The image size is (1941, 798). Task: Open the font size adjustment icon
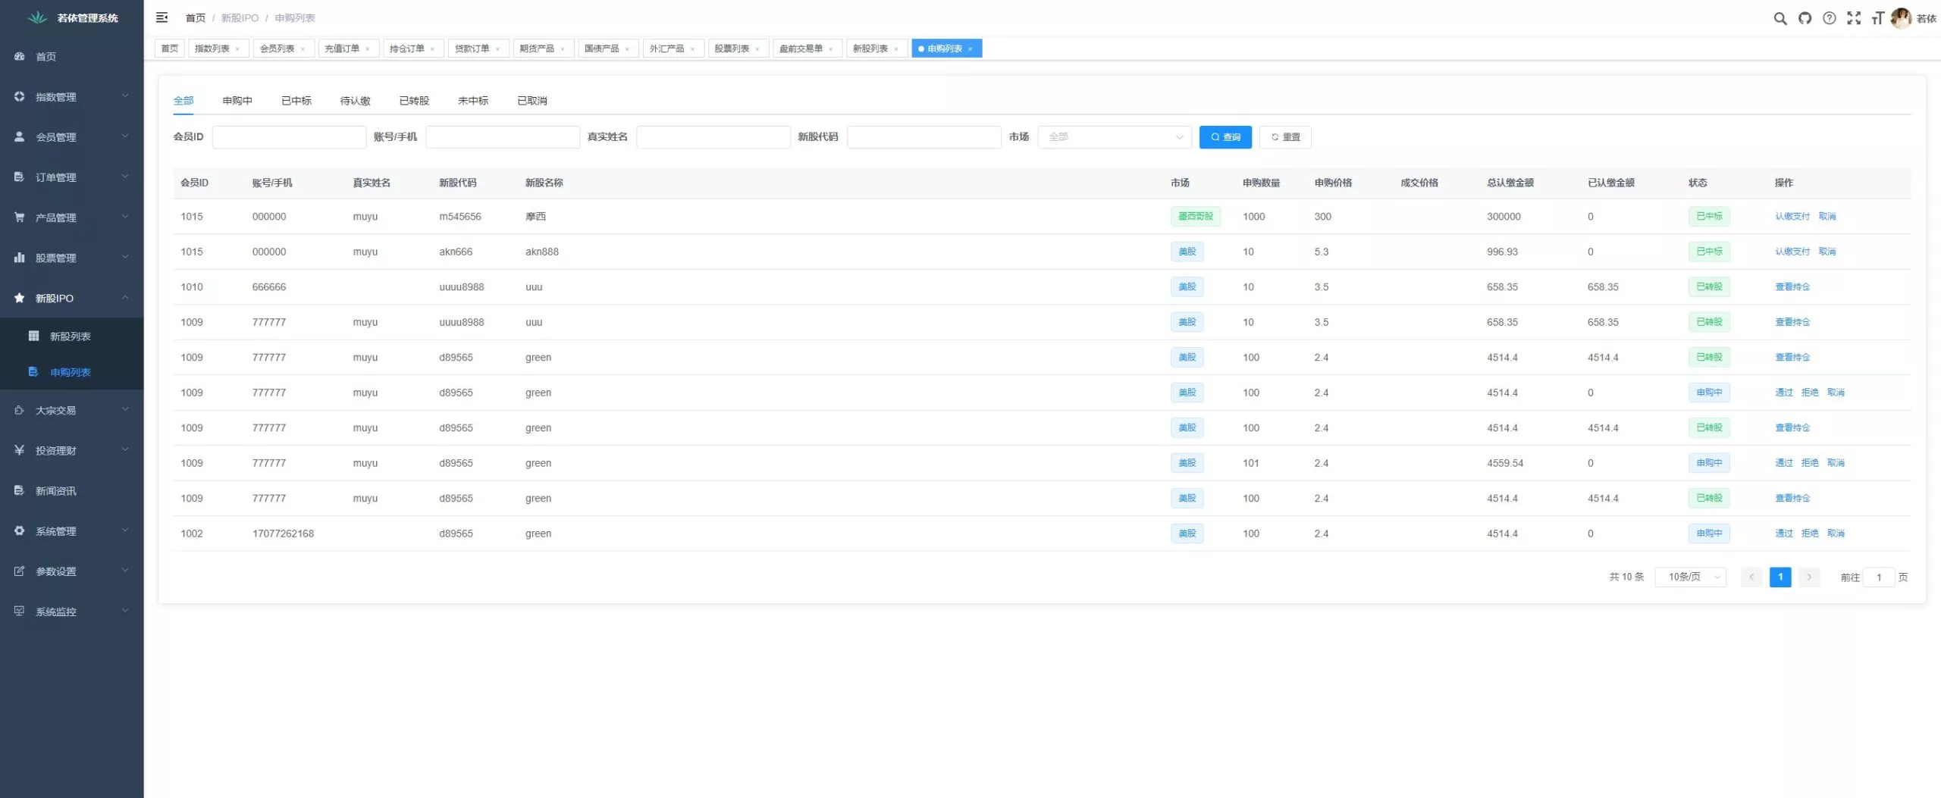1877,18
